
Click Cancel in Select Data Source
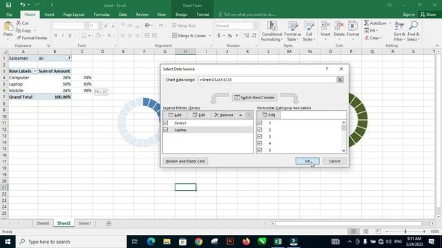pyautogui.click(x=334, y=161)
